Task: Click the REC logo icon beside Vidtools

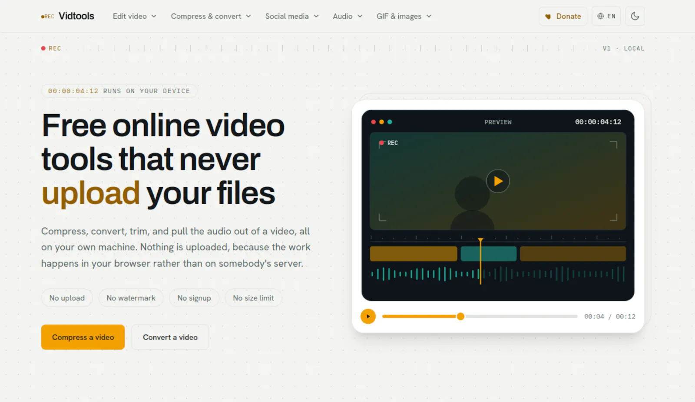Action: click(47, 16)
